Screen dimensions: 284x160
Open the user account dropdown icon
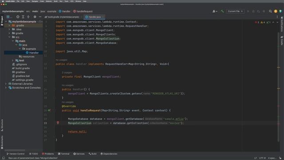(215, 11)
